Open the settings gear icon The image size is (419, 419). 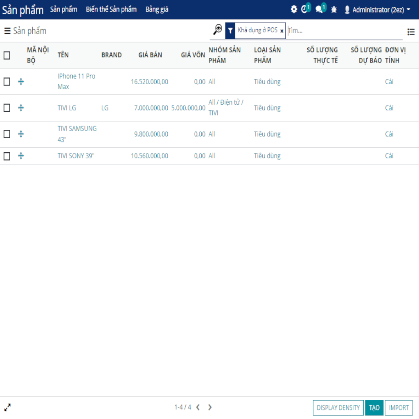click(294, 9)
